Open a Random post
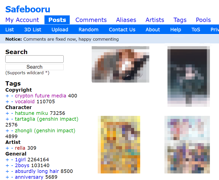 [88, 30]
